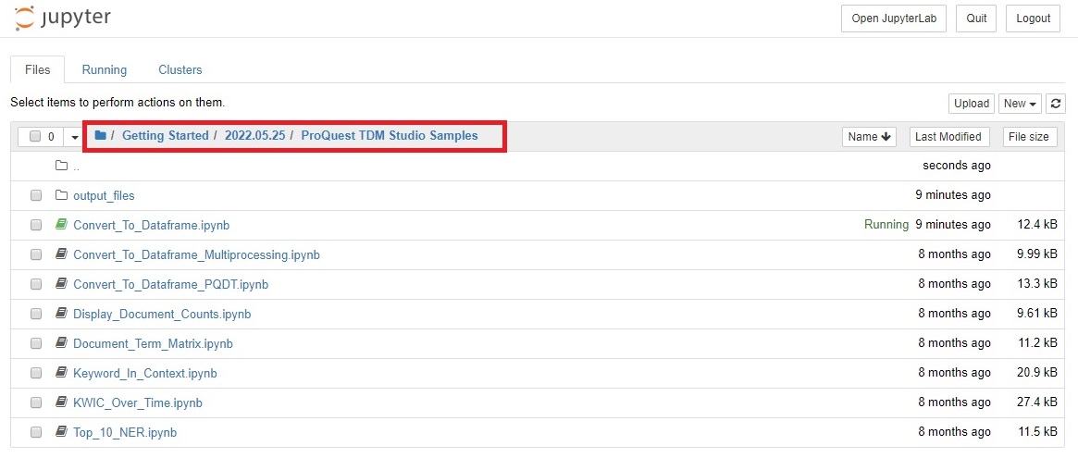Image resolution: width=1078 pixels, height=458 pixels.
Task: Go to 2022.05.25 folder in breadcrumb
Action: tap(255, 135)
